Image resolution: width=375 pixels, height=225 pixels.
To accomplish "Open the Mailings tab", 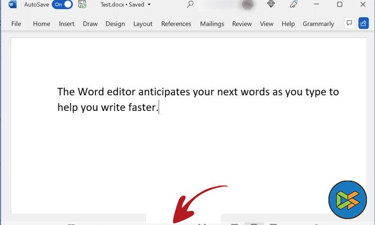I will point(212,24).
